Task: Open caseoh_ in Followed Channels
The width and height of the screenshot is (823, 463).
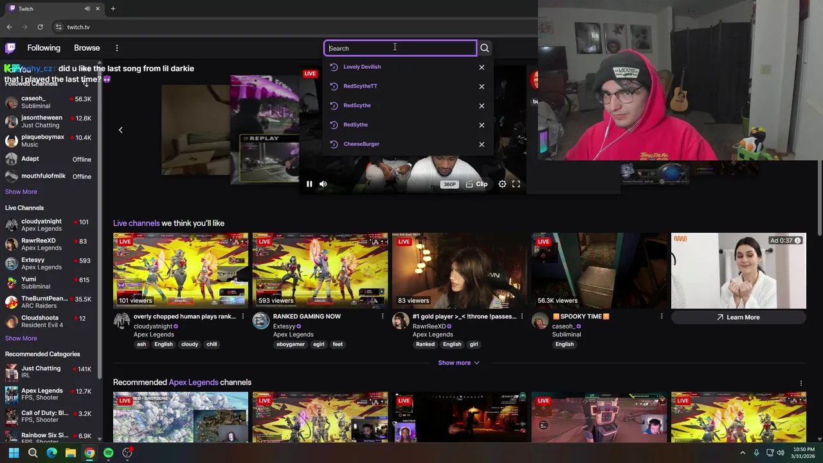Action: tap(49, 102)
